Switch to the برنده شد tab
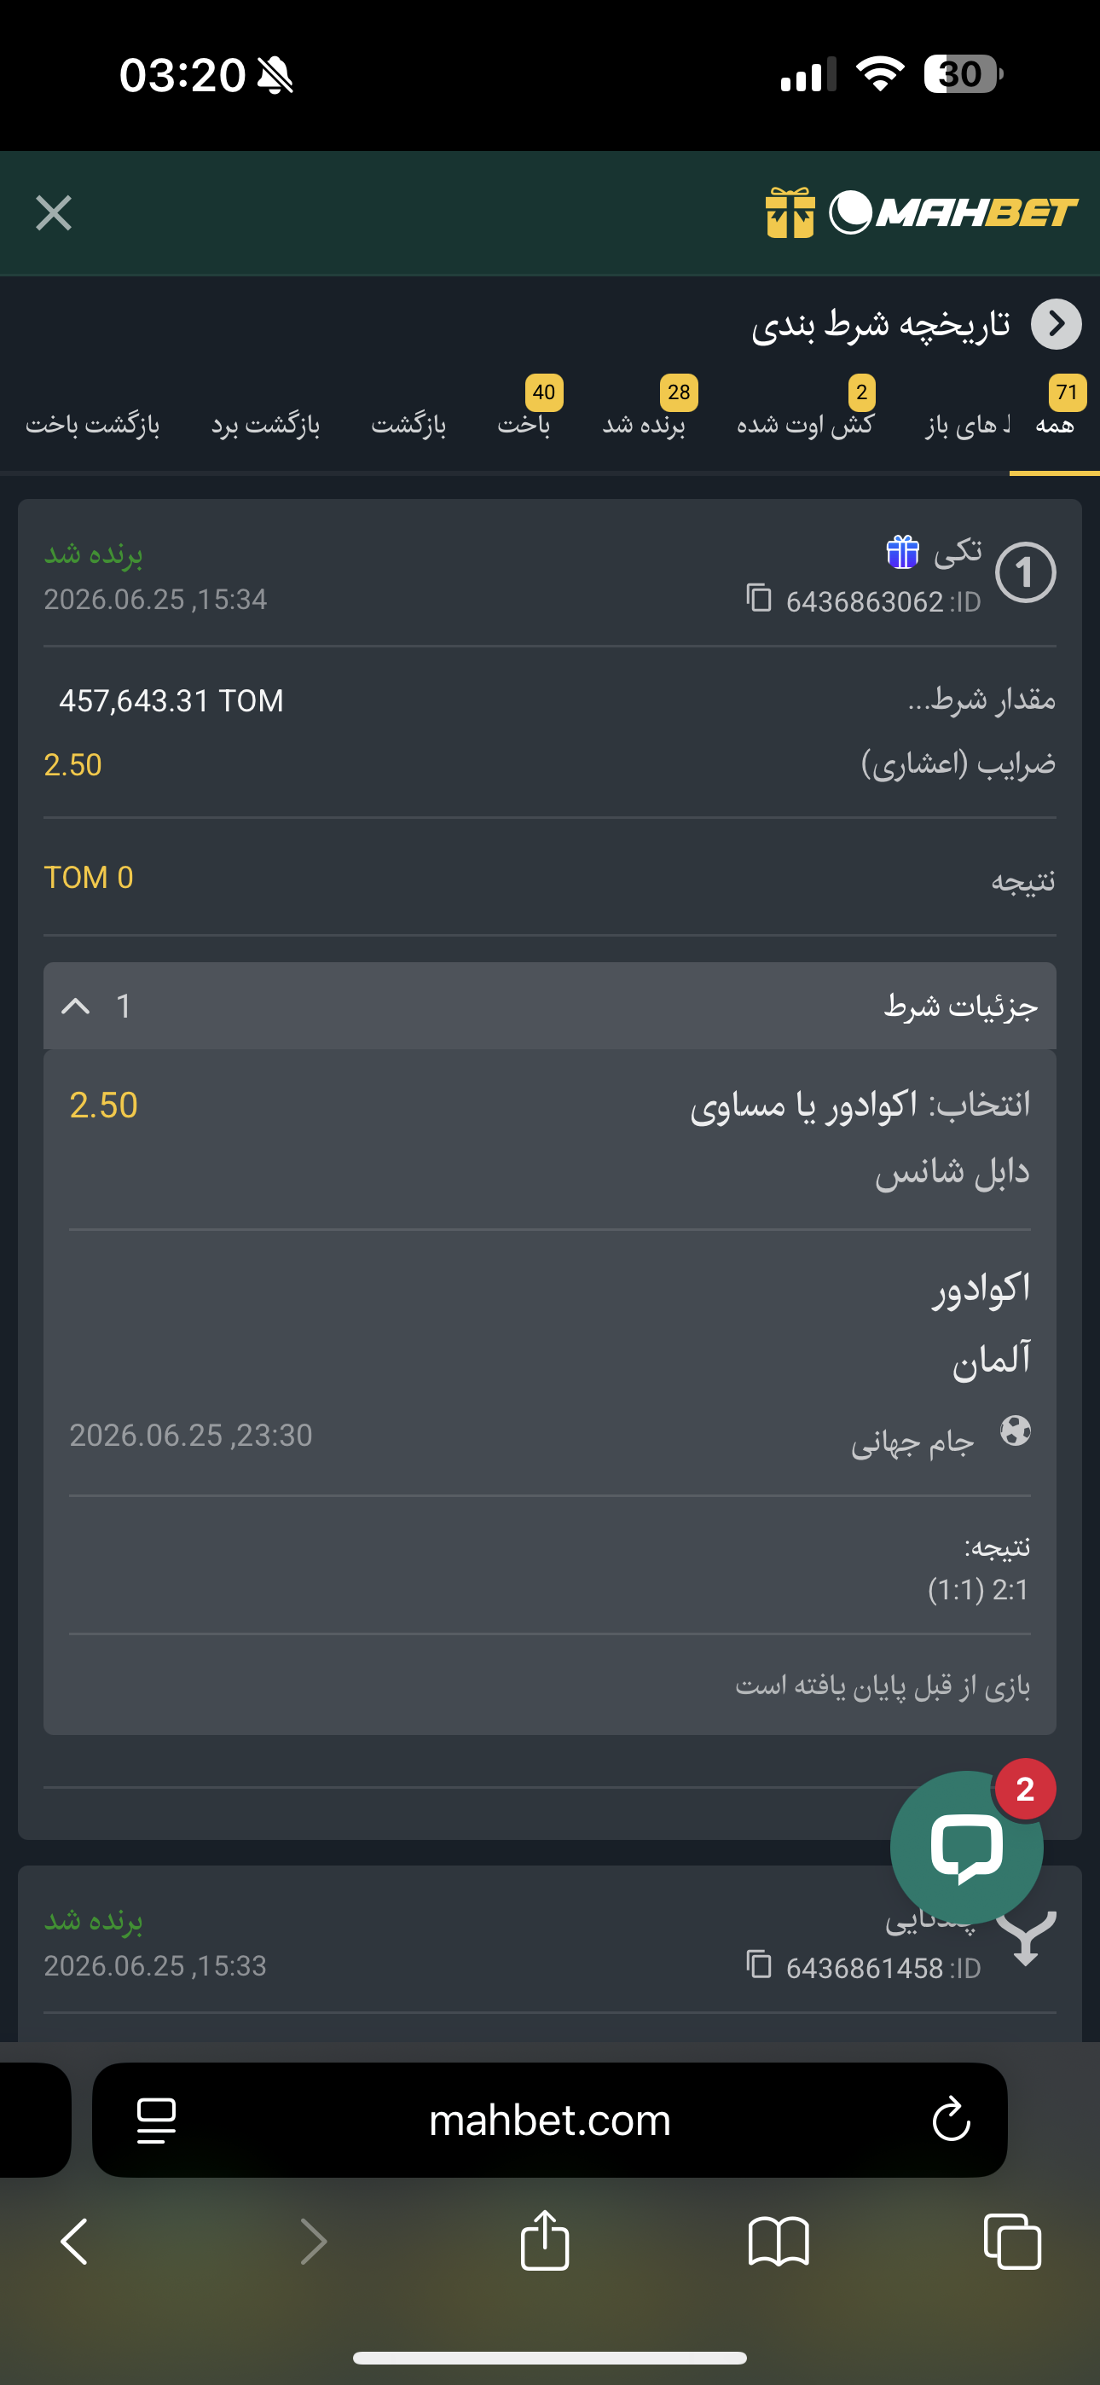 645,424
